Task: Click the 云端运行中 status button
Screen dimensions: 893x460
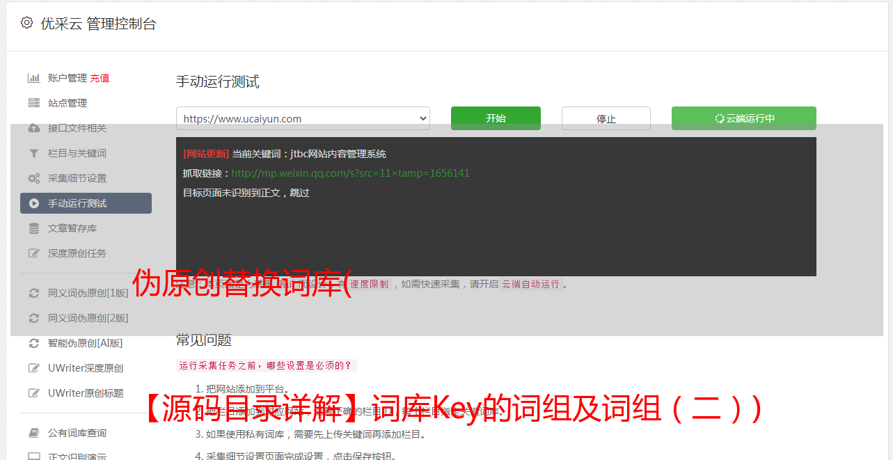Action: (x=744, y=118)
